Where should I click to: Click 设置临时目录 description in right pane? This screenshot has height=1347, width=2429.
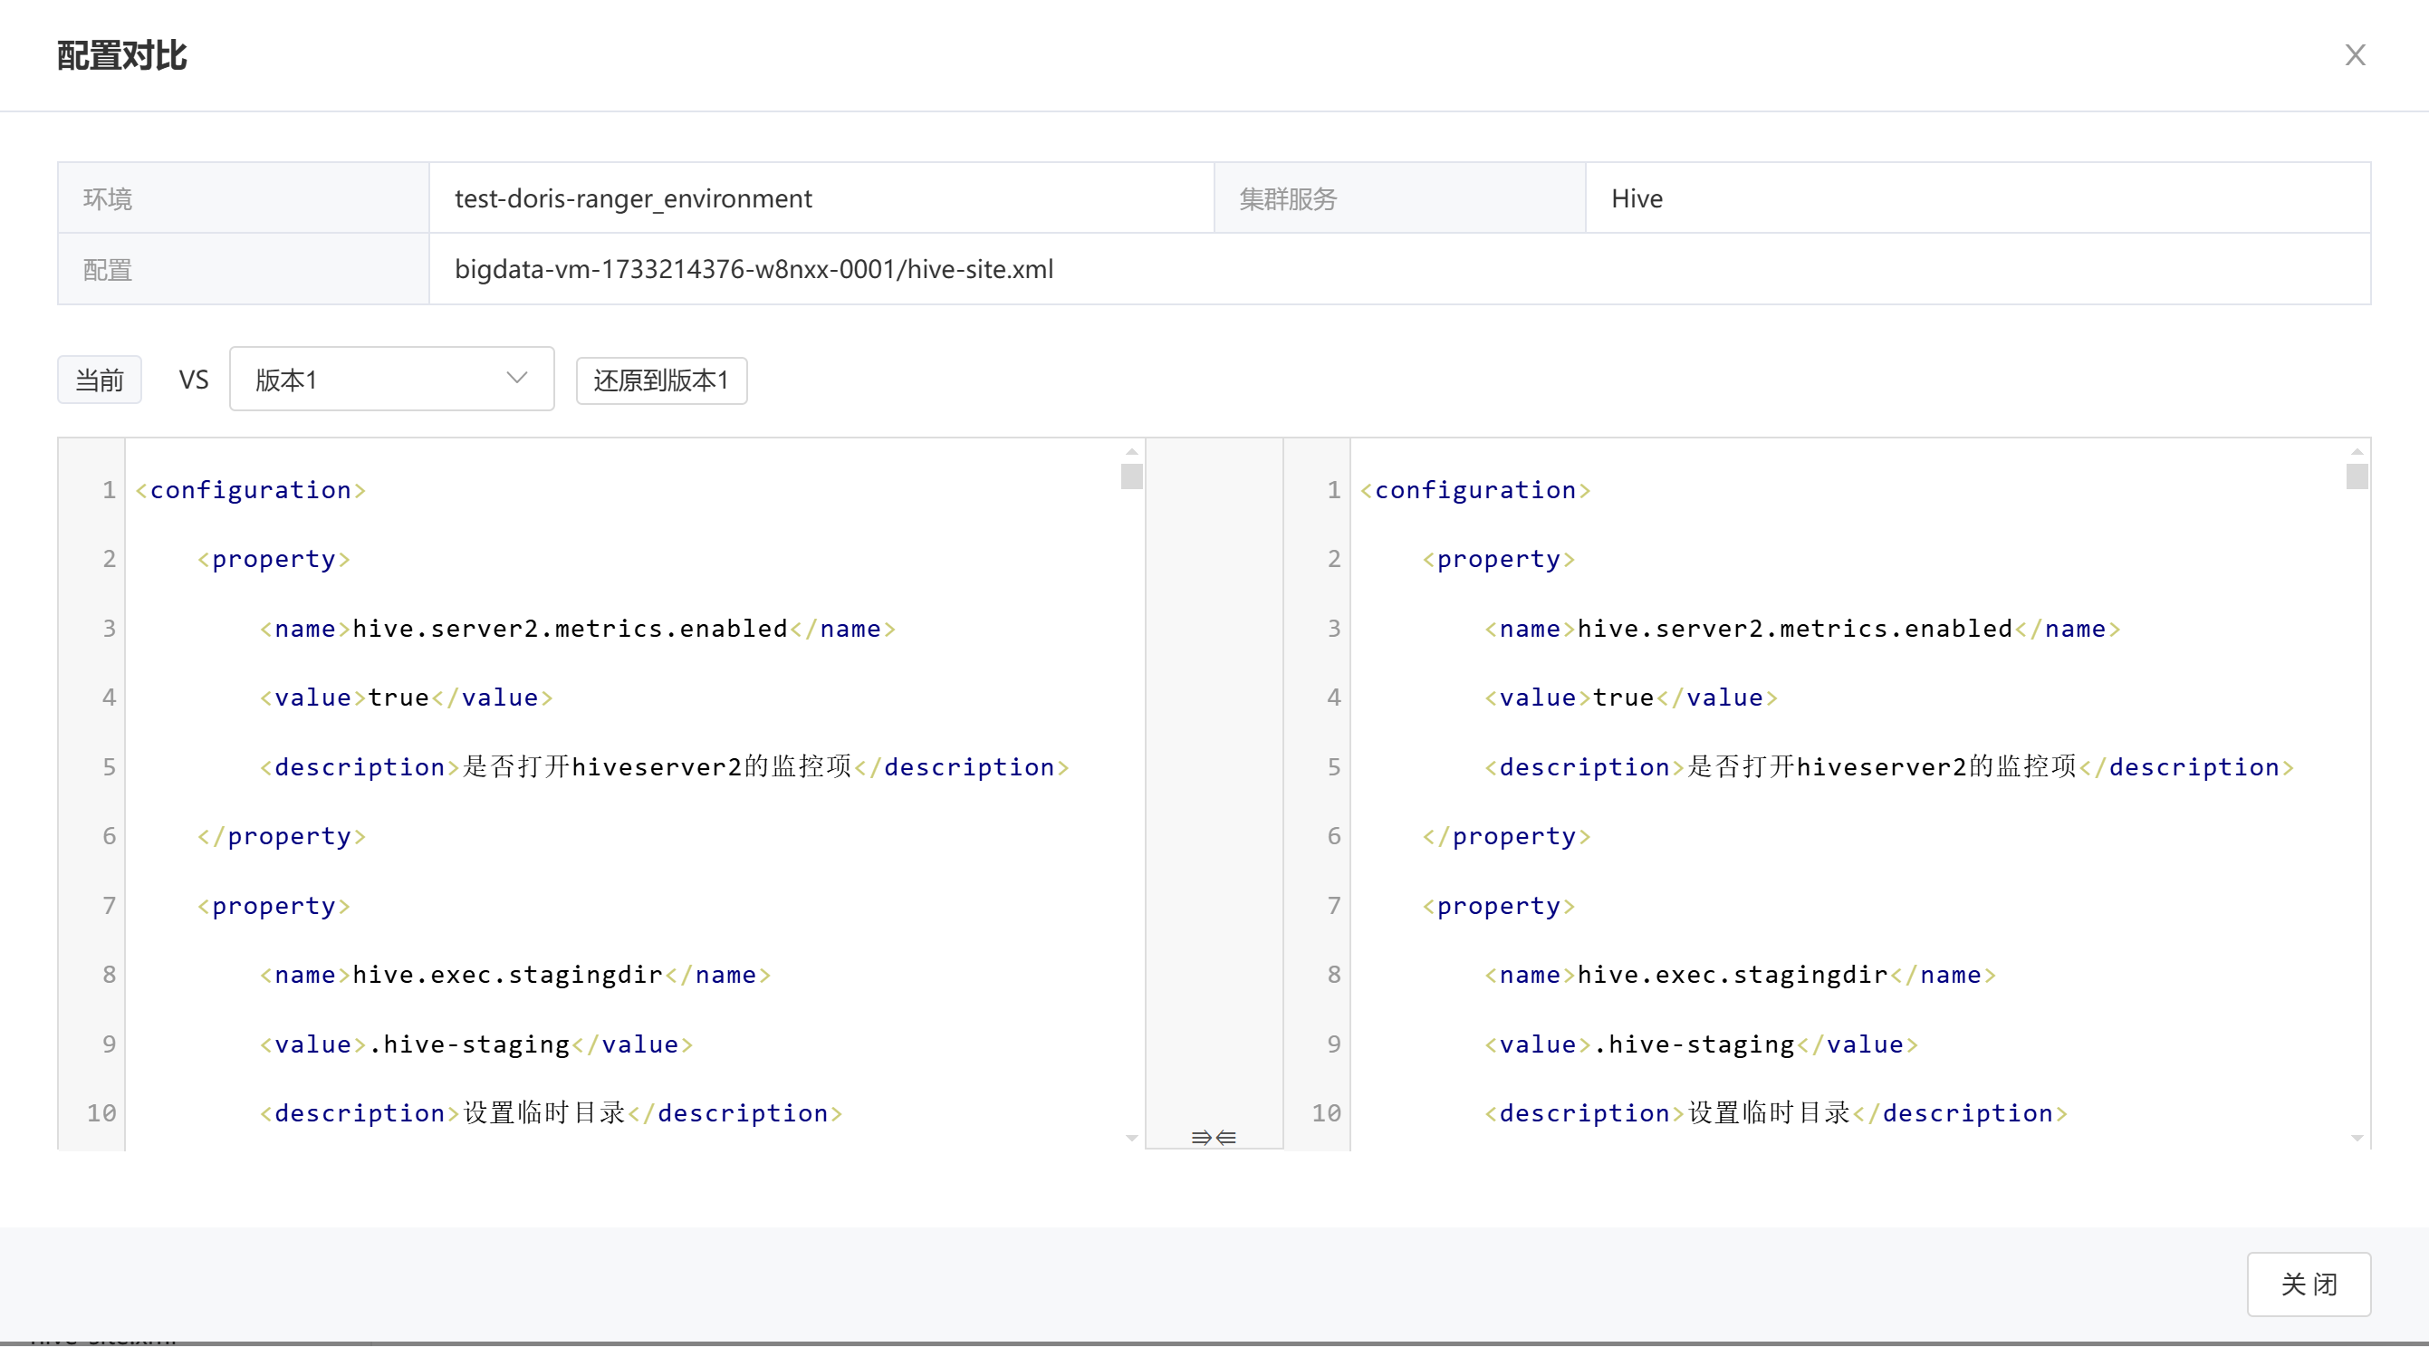1769,1112
